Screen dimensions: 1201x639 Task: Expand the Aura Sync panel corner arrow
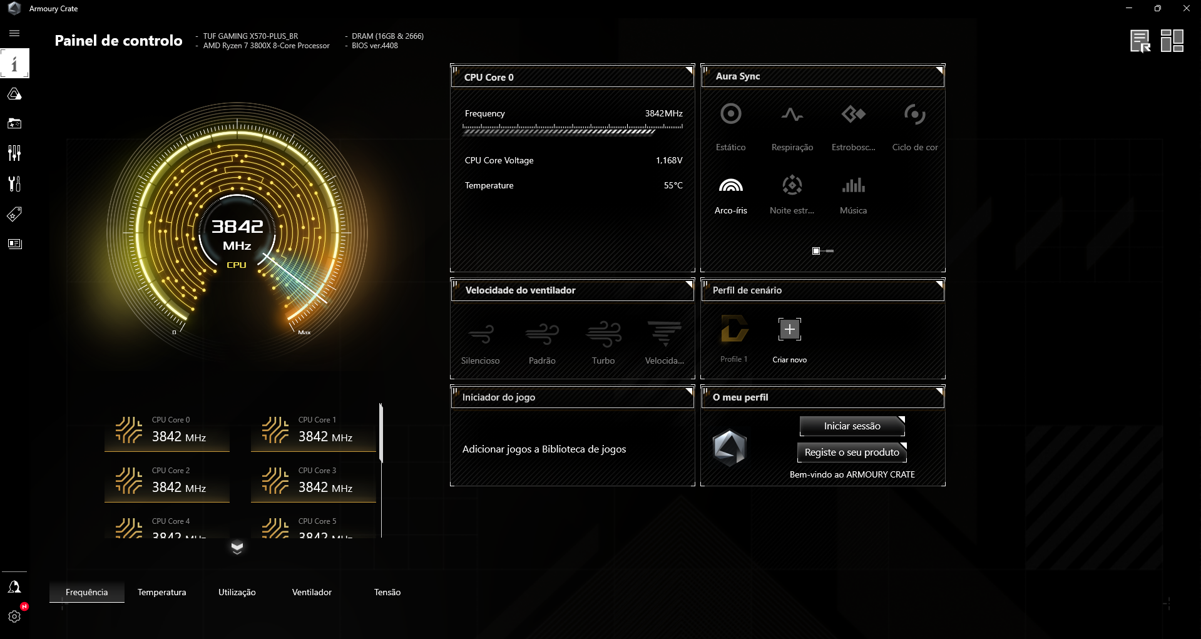click(939, 69)
